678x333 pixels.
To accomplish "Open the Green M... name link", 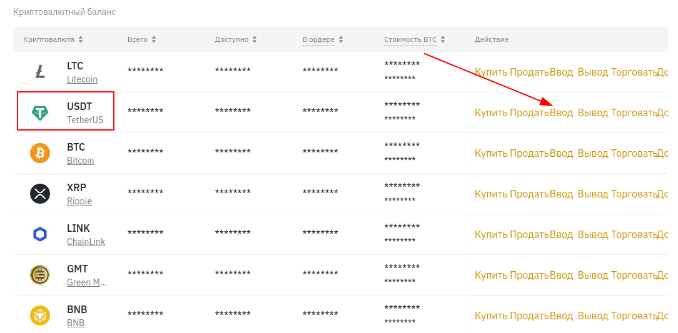I will tap(87, 282).
